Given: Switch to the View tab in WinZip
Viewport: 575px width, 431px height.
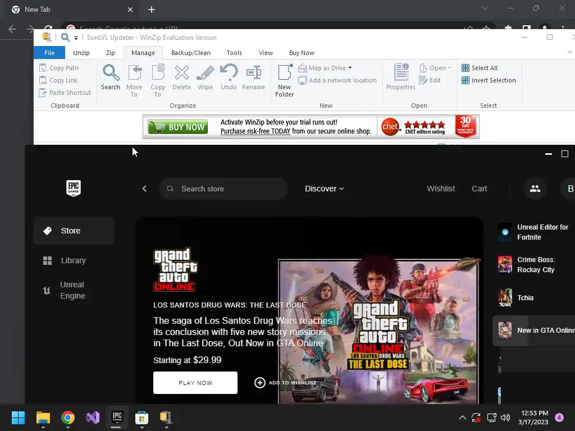Looking at the screenshot, I should tap(266, 53).
